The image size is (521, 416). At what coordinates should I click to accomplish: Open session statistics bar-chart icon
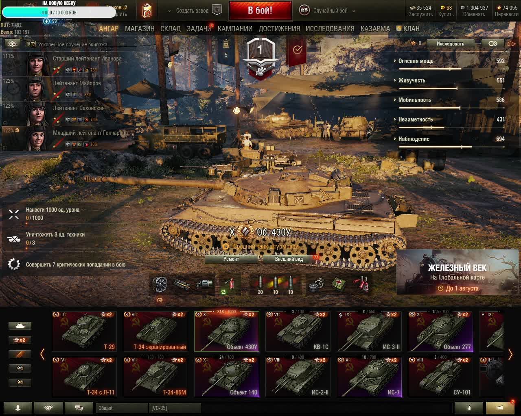(468, 408)
